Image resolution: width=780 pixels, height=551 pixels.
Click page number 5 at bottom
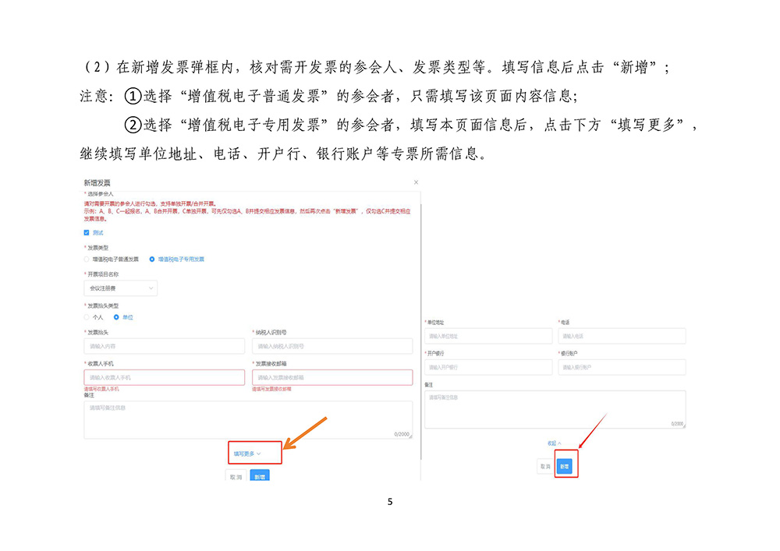point(390,502)
